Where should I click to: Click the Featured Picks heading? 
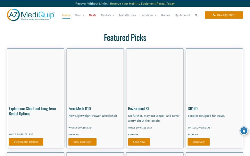point(125,38)
